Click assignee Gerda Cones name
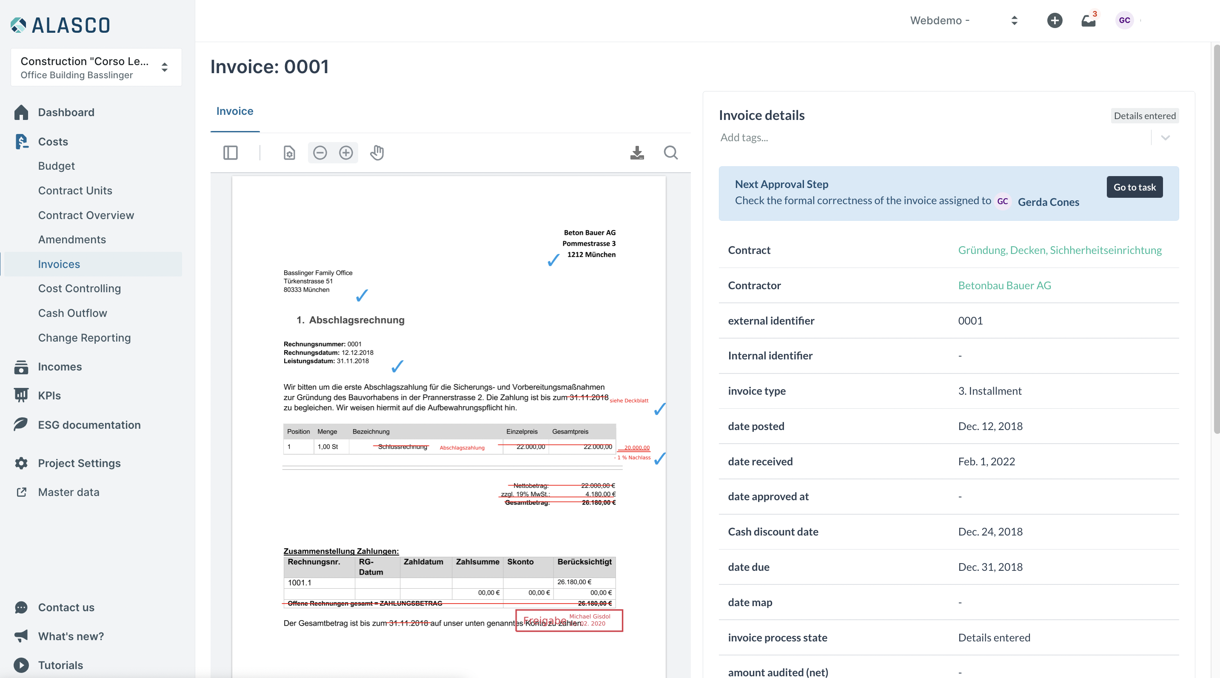The width and height of the screenshot is (1220, 678). 1049,202
